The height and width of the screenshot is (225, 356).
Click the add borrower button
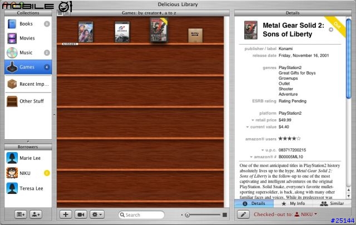tap(36, 214)
